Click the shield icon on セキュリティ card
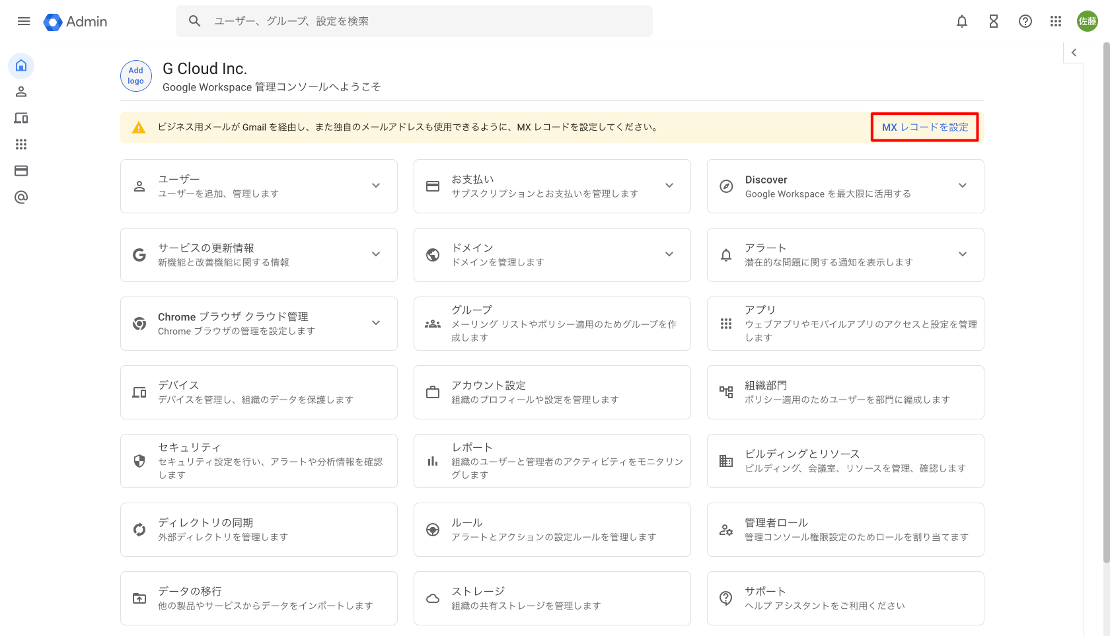Screen dimensions: 1110x636 [139, 461]
